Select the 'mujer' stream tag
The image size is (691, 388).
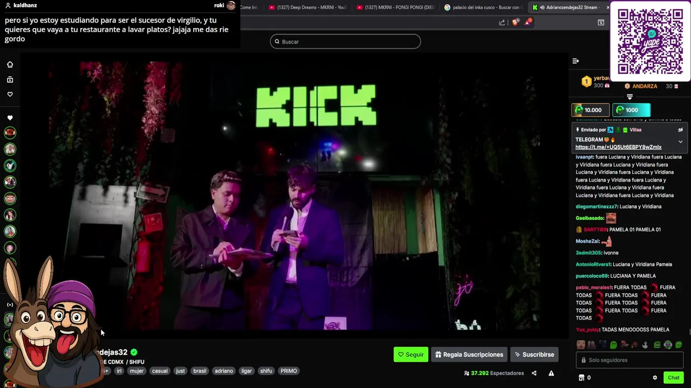coord(137,371)
